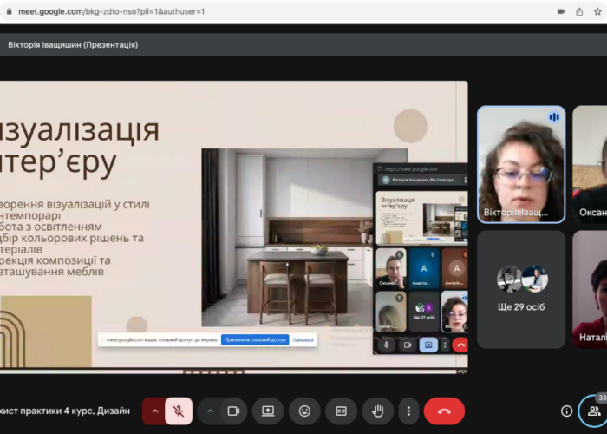Open the meeting details info icon
The image size is (607, 434).
tap(566, 411)
